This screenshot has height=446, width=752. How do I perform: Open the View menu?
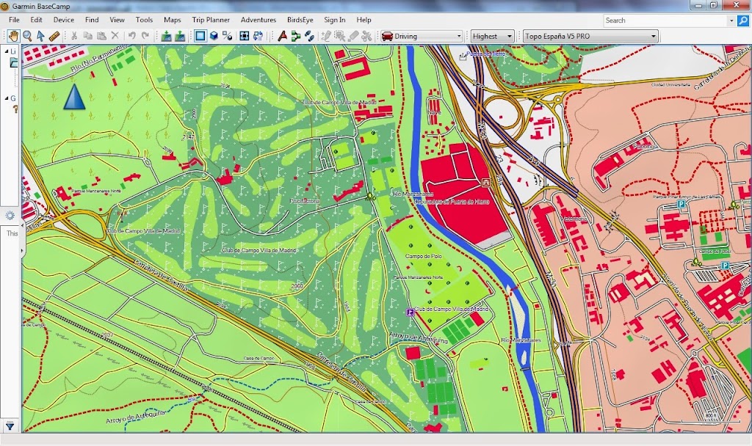[117, 20]
